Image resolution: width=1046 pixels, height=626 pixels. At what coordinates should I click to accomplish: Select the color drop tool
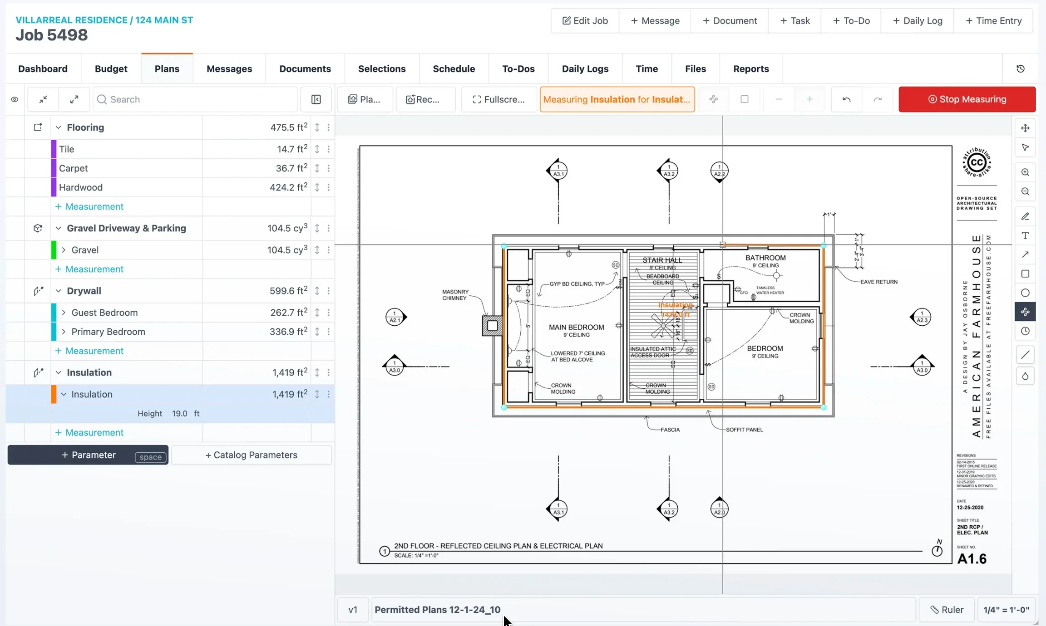pyautogui.click(x=1025, y=376)
